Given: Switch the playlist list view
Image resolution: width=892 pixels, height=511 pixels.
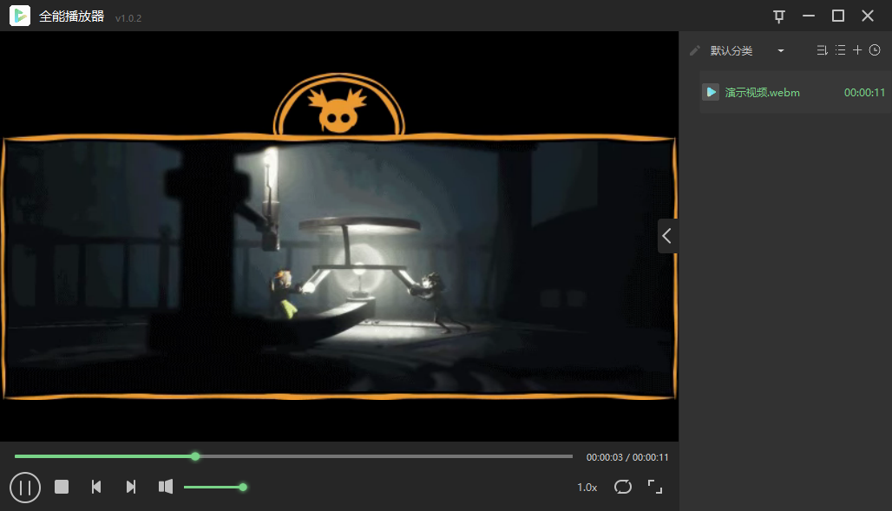Looking at the screenshot, I should (x=840, y=50).
